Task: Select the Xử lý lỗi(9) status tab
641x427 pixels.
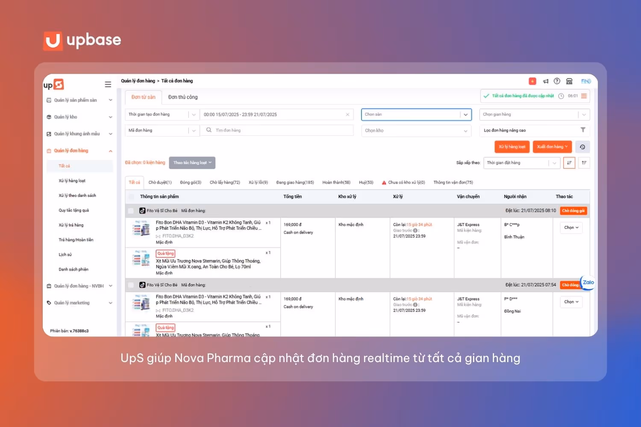Action: [258, 182]
